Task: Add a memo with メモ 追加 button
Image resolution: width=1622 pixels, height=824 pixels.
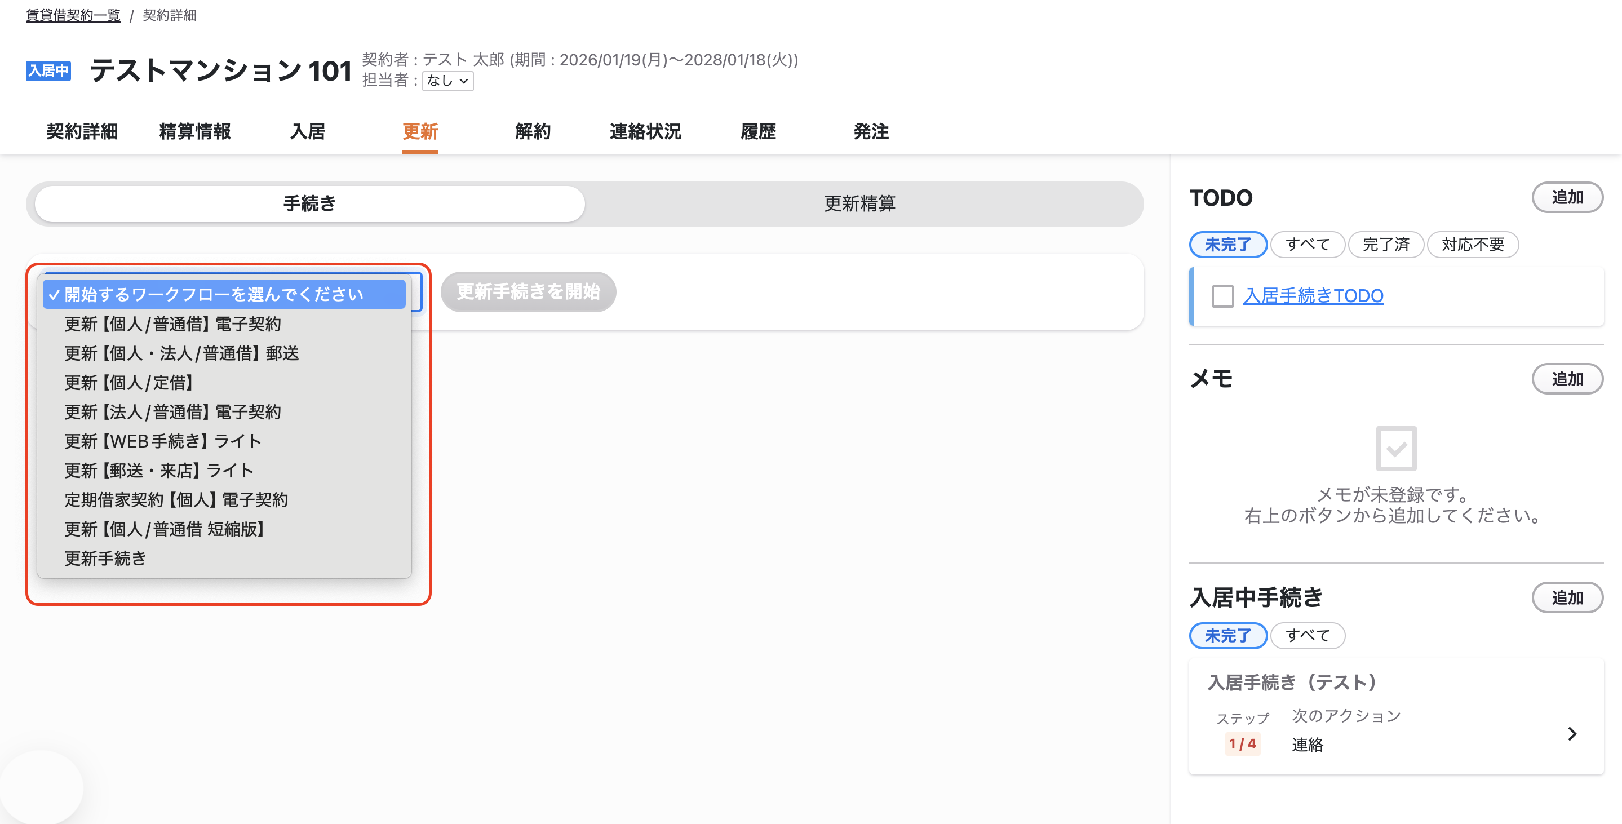Action: pos(1567,379)
